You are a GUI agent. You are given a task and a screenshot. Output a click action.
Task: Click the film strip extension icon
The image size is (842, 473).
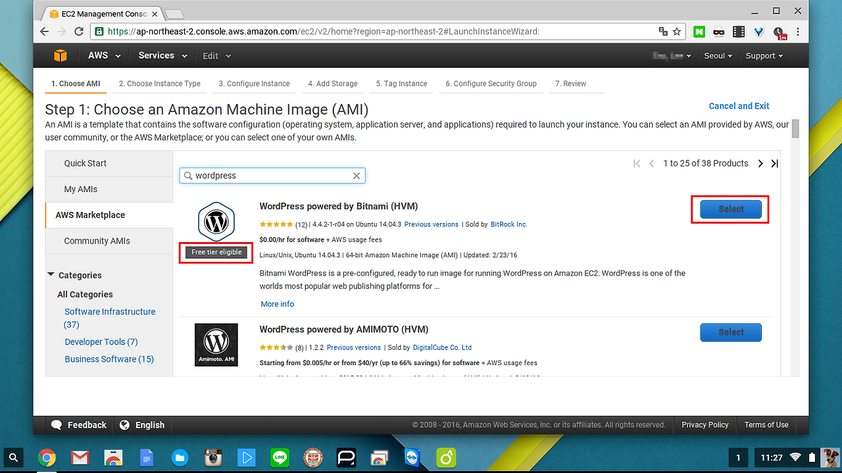(x=739, y=31)
